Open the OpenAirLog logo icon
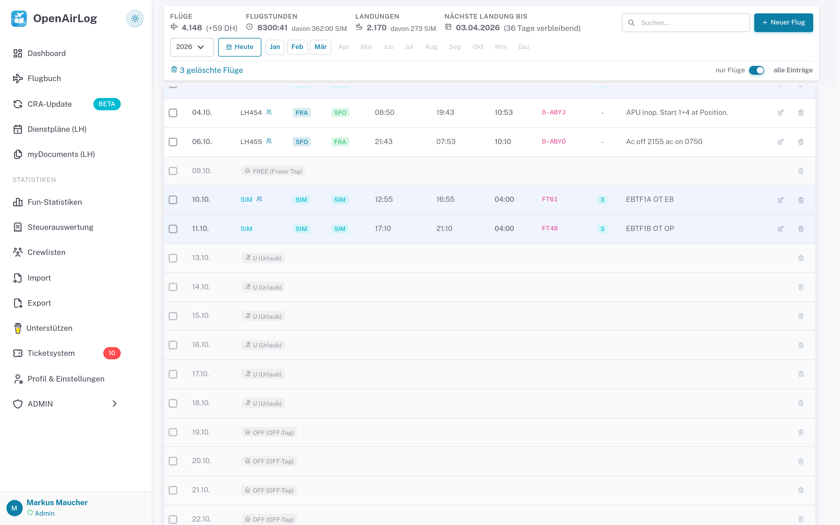The height and width of the screenshot is (525, 840). tap(19, 18)
